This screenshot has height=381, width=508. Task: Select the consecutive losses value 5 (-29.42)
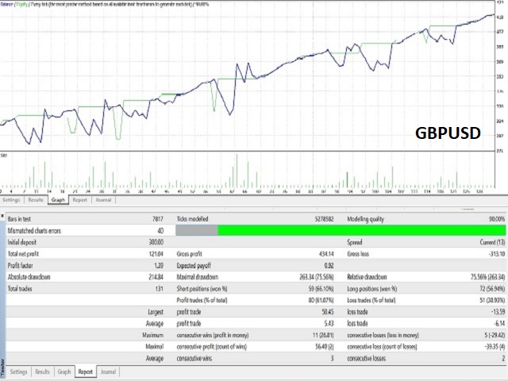click(495, 335)
